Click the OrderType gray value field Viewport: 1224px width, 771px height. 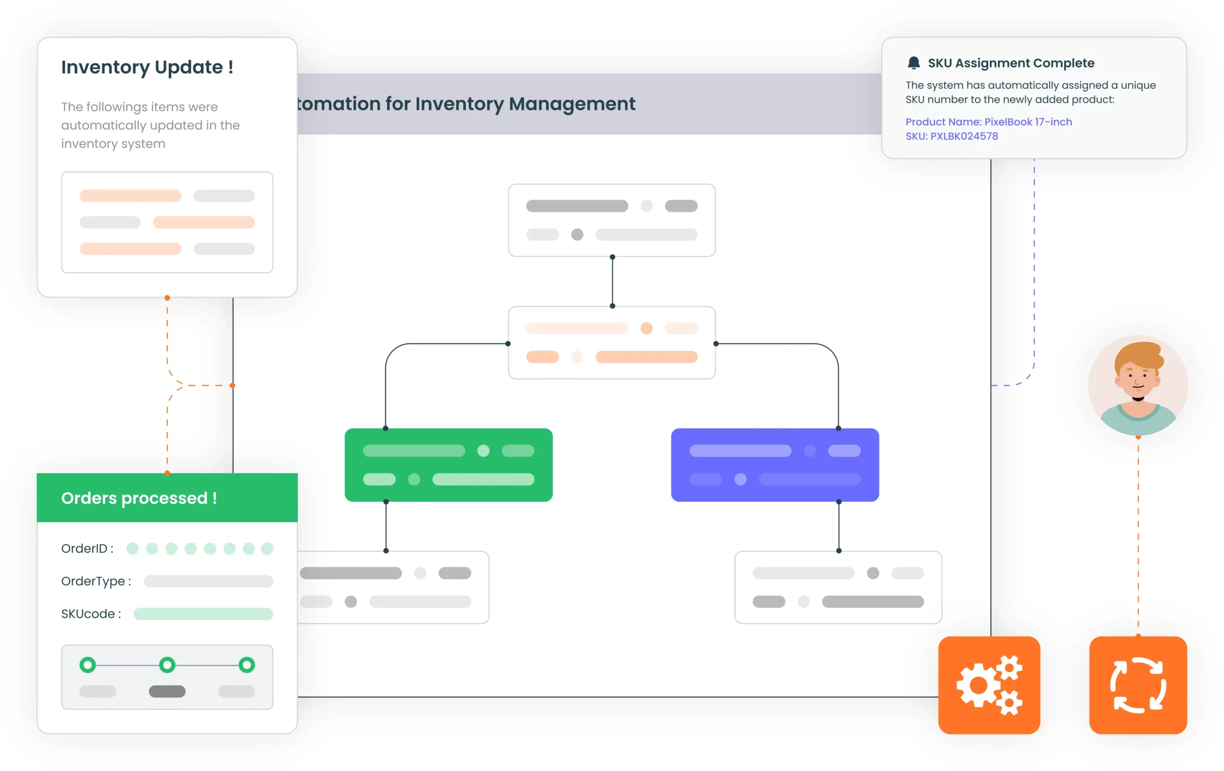click(x=208, y=581)
